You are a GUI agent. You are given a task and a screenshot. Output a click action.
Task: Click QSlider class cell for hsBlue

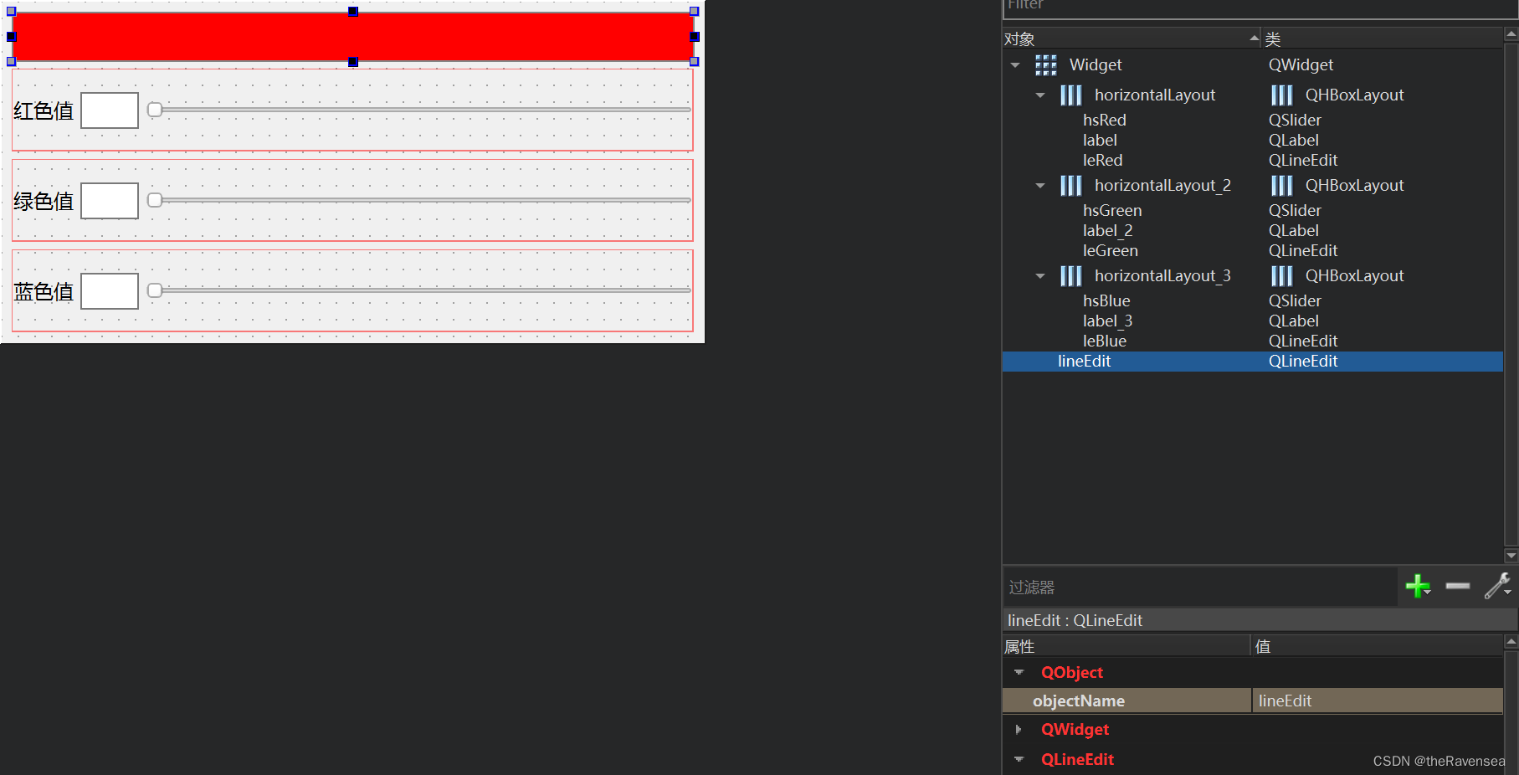point(1295,301)
